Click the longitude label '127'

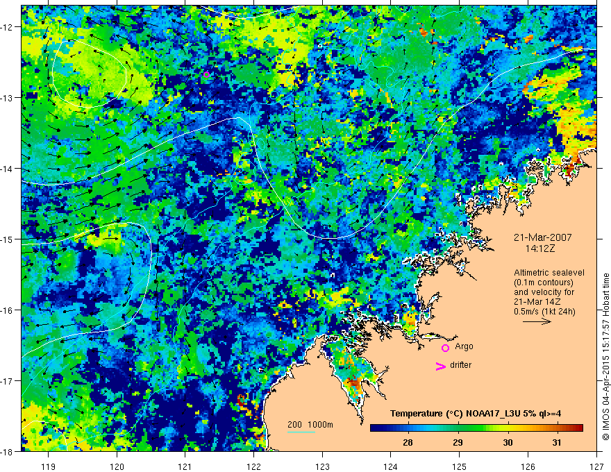click(596, 466)
